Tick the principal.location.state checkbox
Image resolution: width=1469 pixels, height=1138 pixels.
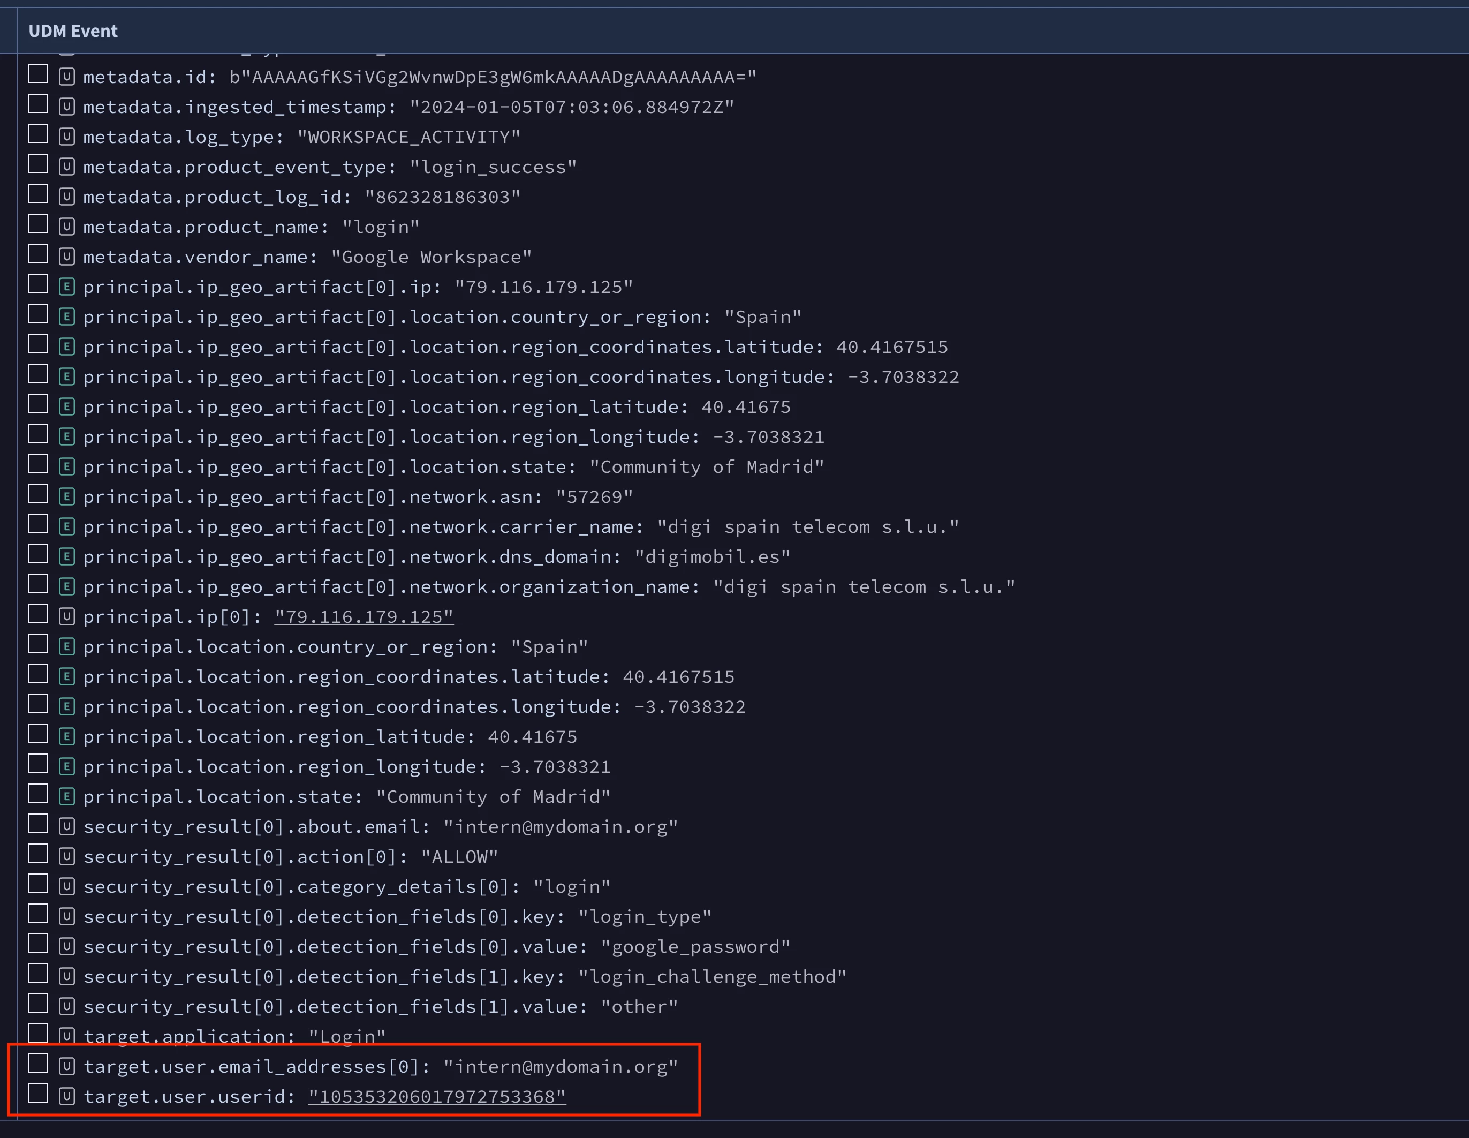click(x=37, y=794)
